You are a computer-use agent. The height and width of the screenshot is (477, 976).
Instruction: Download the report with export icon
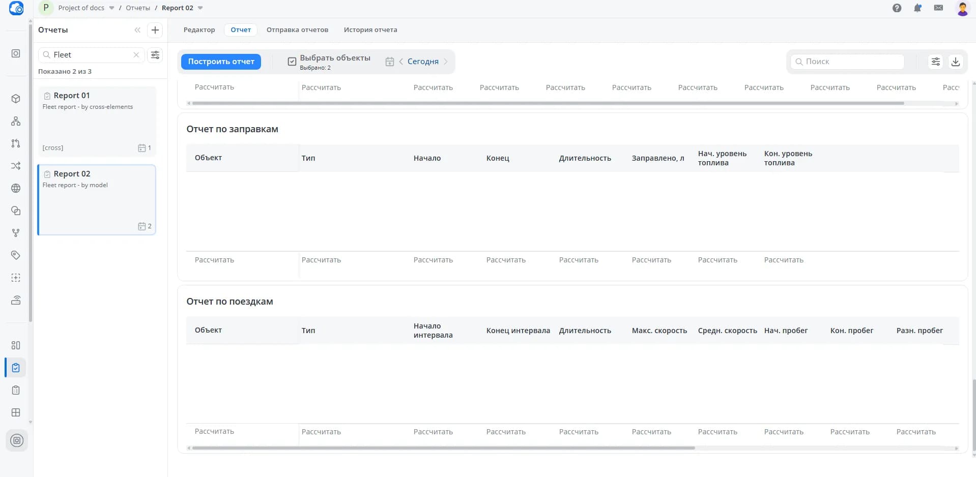956,62
